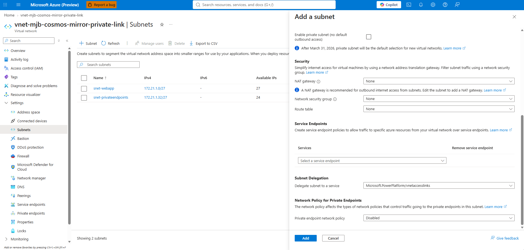Focus the global search resources box

coord(264,5)
